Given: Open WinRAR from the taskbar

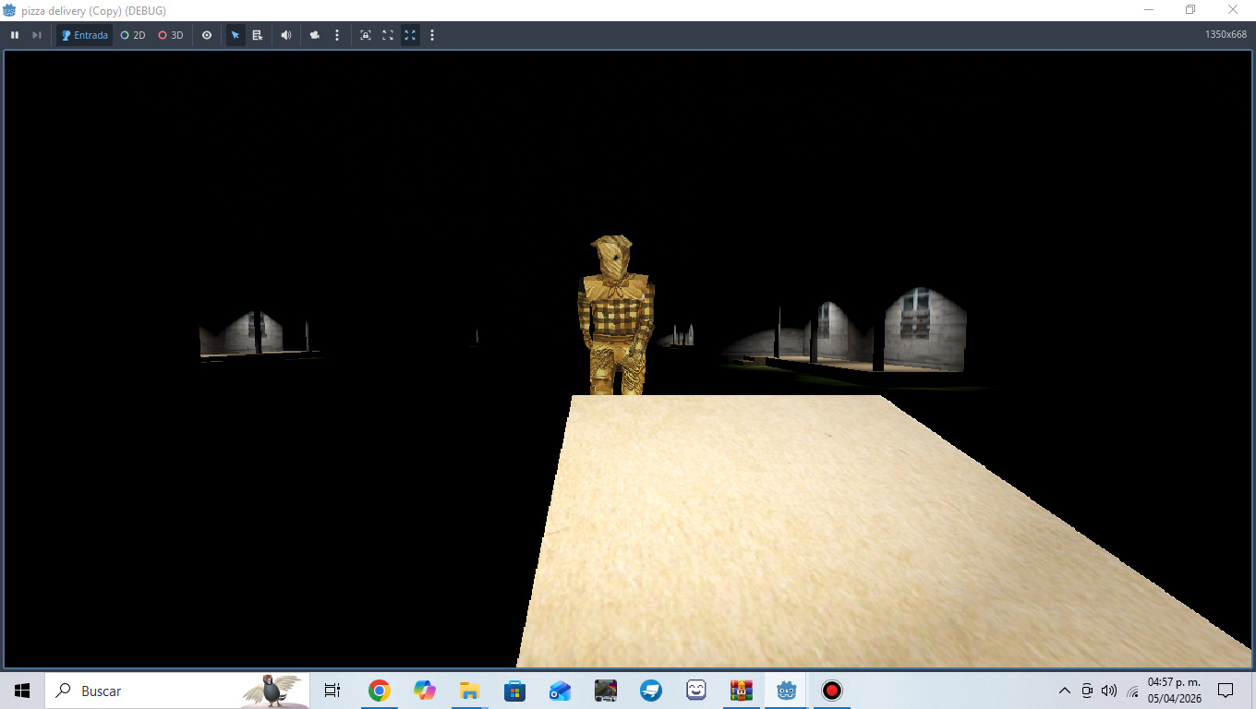Looking at the screenshot, I should coord(741,691).
